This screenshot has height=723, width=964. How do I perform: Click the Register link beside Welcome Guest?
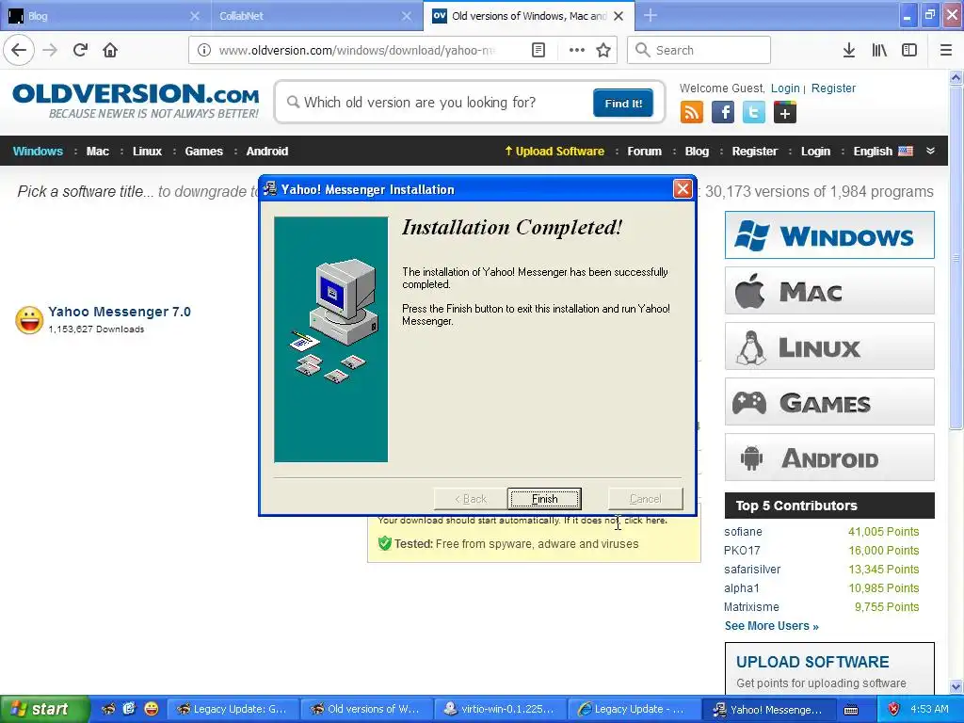pos(833,88)
